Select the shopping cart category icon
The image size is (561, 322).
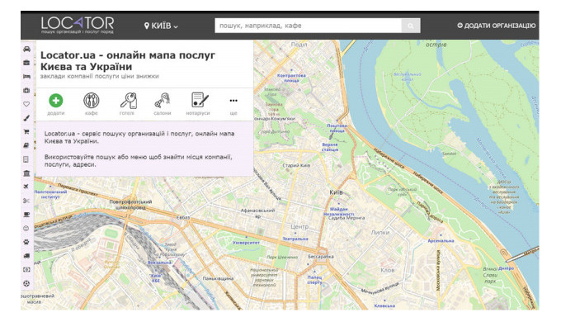coord(26,132)
